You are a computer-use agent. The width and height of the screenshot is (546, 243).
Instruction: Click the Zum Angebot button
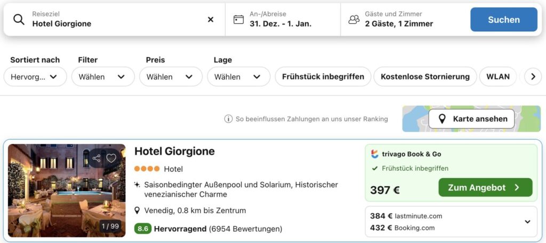485,187
